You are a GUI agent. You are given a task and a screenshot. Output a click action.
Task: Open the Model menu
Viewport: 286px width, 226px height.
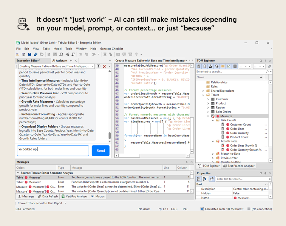58,49
